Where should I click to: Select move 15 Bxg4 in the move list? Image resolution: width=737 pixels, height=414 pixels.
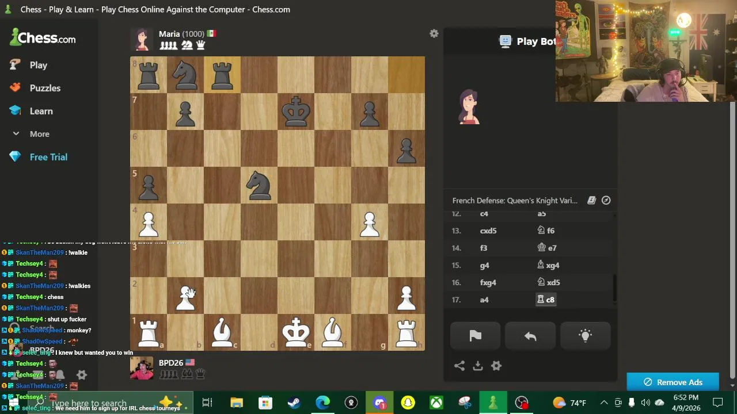pyautogui.click(x=548, y=265)
